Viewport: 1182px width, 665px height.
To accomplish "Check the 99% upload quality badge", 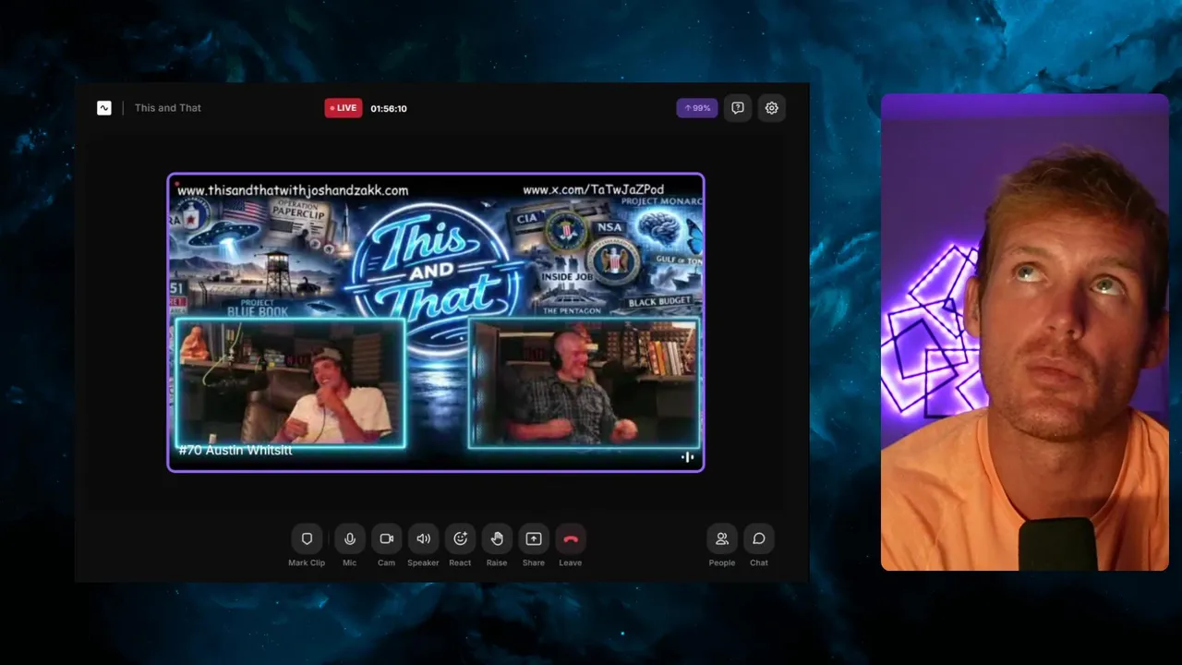I will click(x=697, y=108).
